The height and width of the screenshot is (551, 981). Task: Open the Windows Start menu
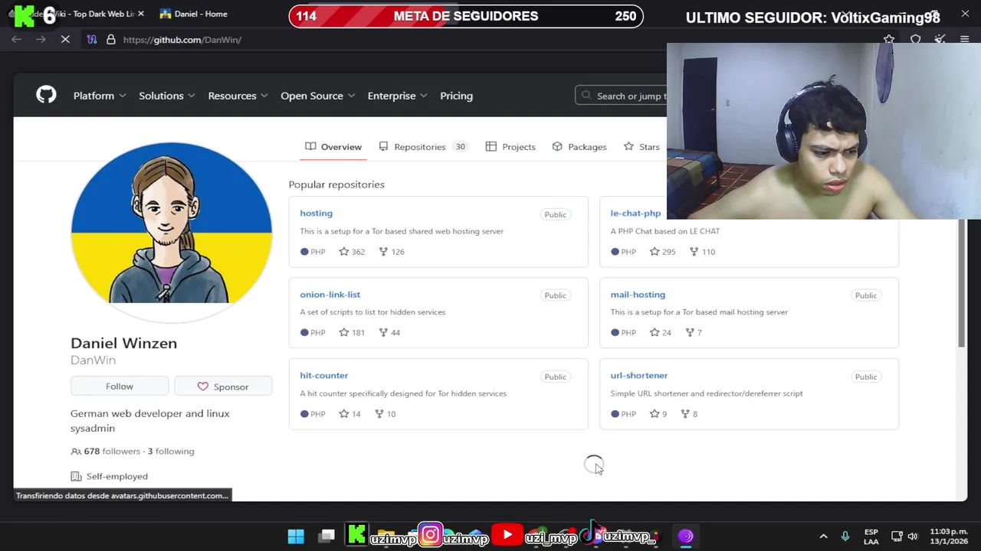pyautogui.click(x=296, y=536)
